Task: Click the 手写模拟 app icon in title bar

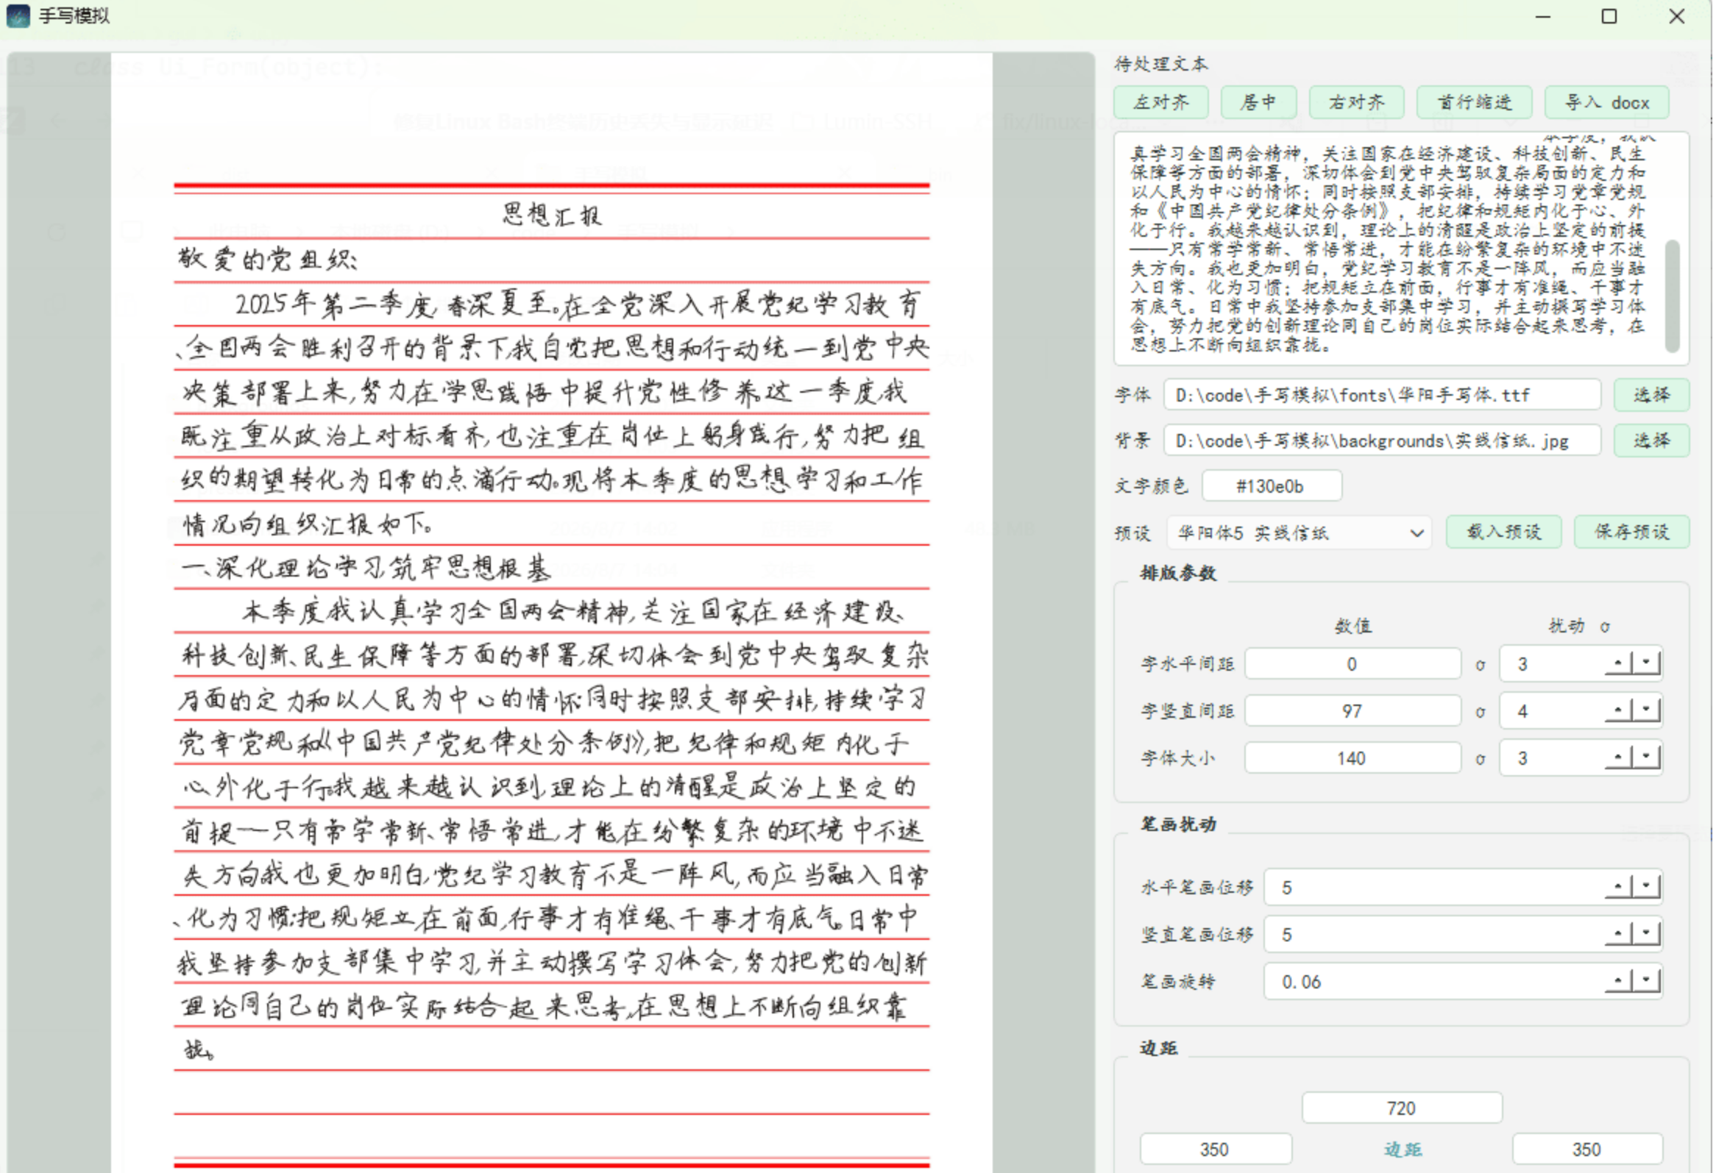Action: (18, 16)
